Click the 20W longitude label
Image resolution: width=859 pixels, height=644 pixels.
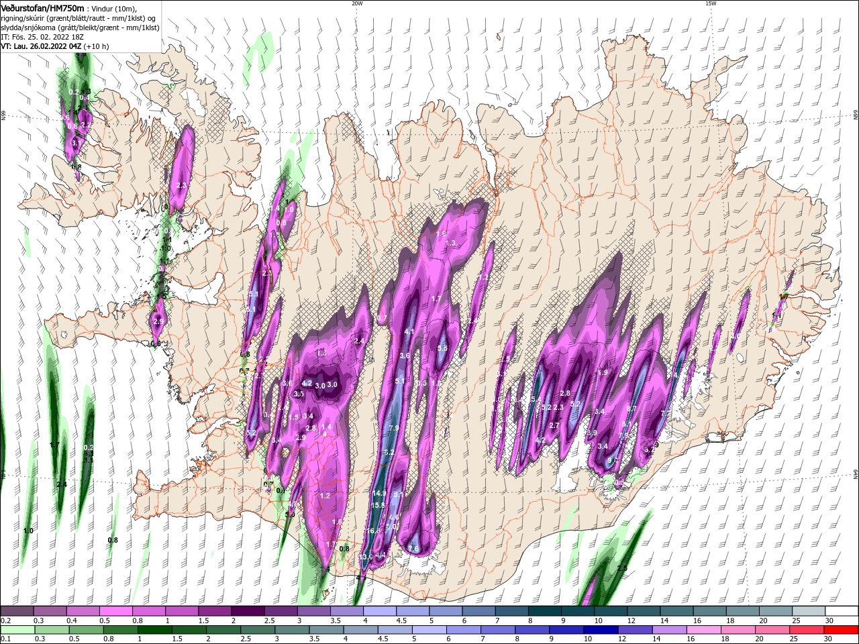pos(357,3)
